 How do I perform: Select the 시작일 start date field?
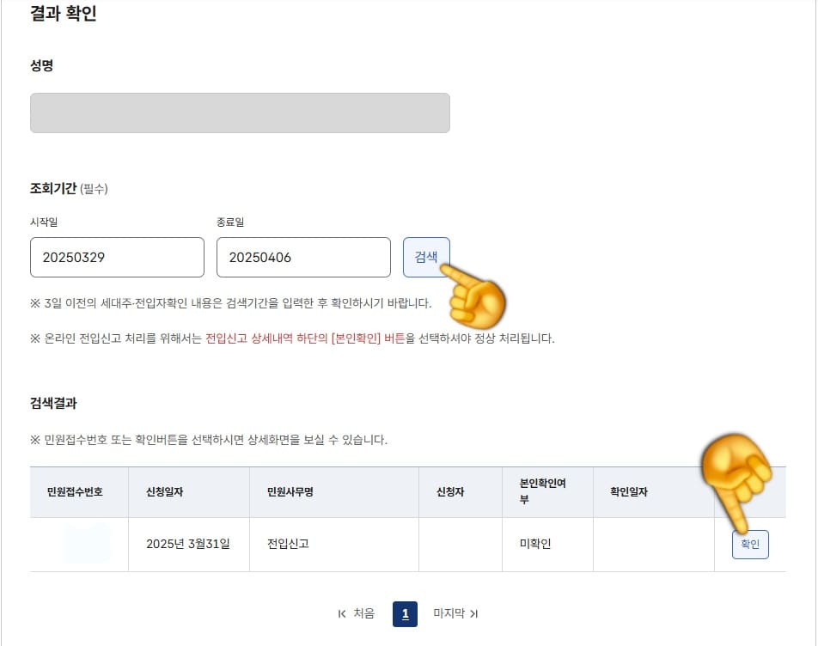click(117, 257)
